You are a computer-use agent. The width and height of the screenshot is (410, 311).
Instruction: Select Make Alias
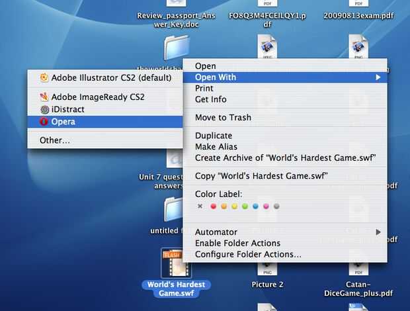point(285,147)
